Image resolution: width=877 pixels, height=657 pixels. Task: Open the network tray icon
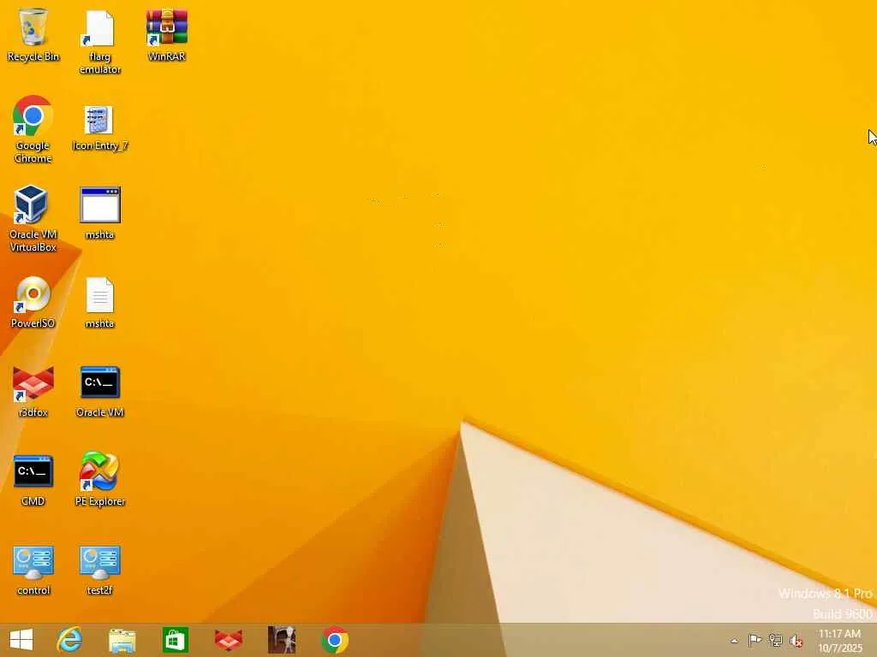pyautogui.click(x=775, y=641)
